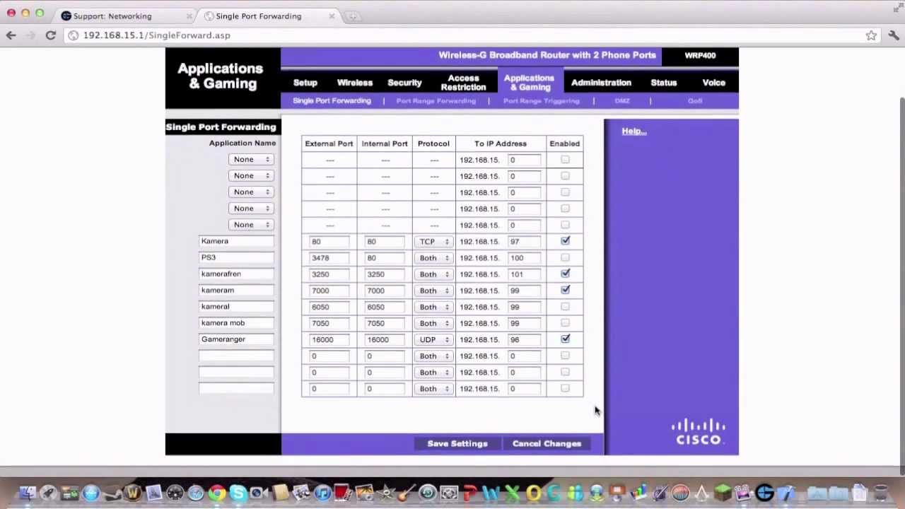
Task: Open Skype from the Dock
Action: point(238,493)
